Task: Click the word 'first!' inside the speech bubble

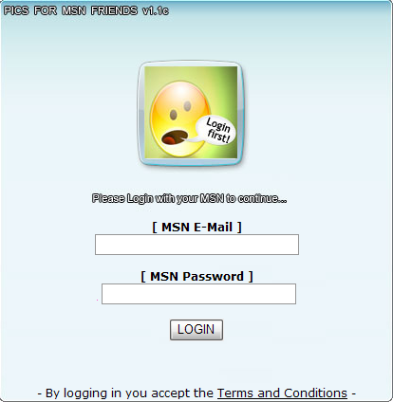Action: (x=218, y=136)
